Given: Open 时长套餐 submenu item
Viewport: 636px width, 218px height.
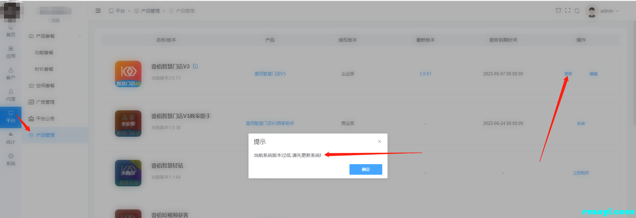Looking at the screenshot, I should click(x=44, y=69).
